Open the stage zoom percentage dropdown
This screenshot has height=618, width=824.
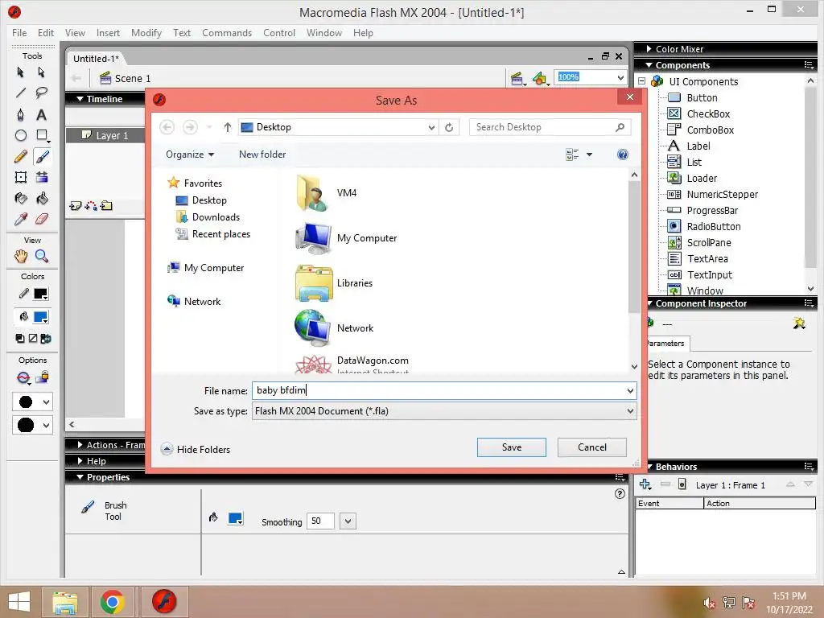[x=620, y=77]
